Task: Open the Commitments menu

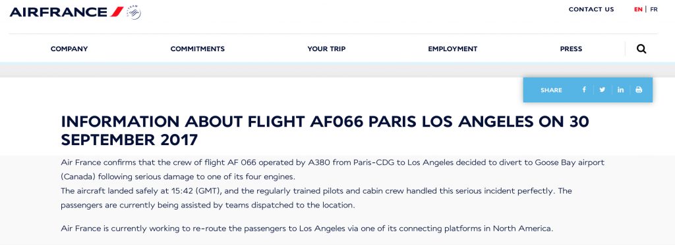Action: click(x=198, y=49)
